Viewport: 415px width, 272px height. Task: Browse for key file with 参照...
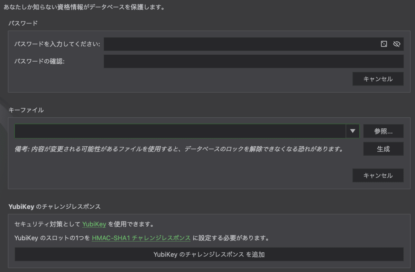[x=383, y=131]
